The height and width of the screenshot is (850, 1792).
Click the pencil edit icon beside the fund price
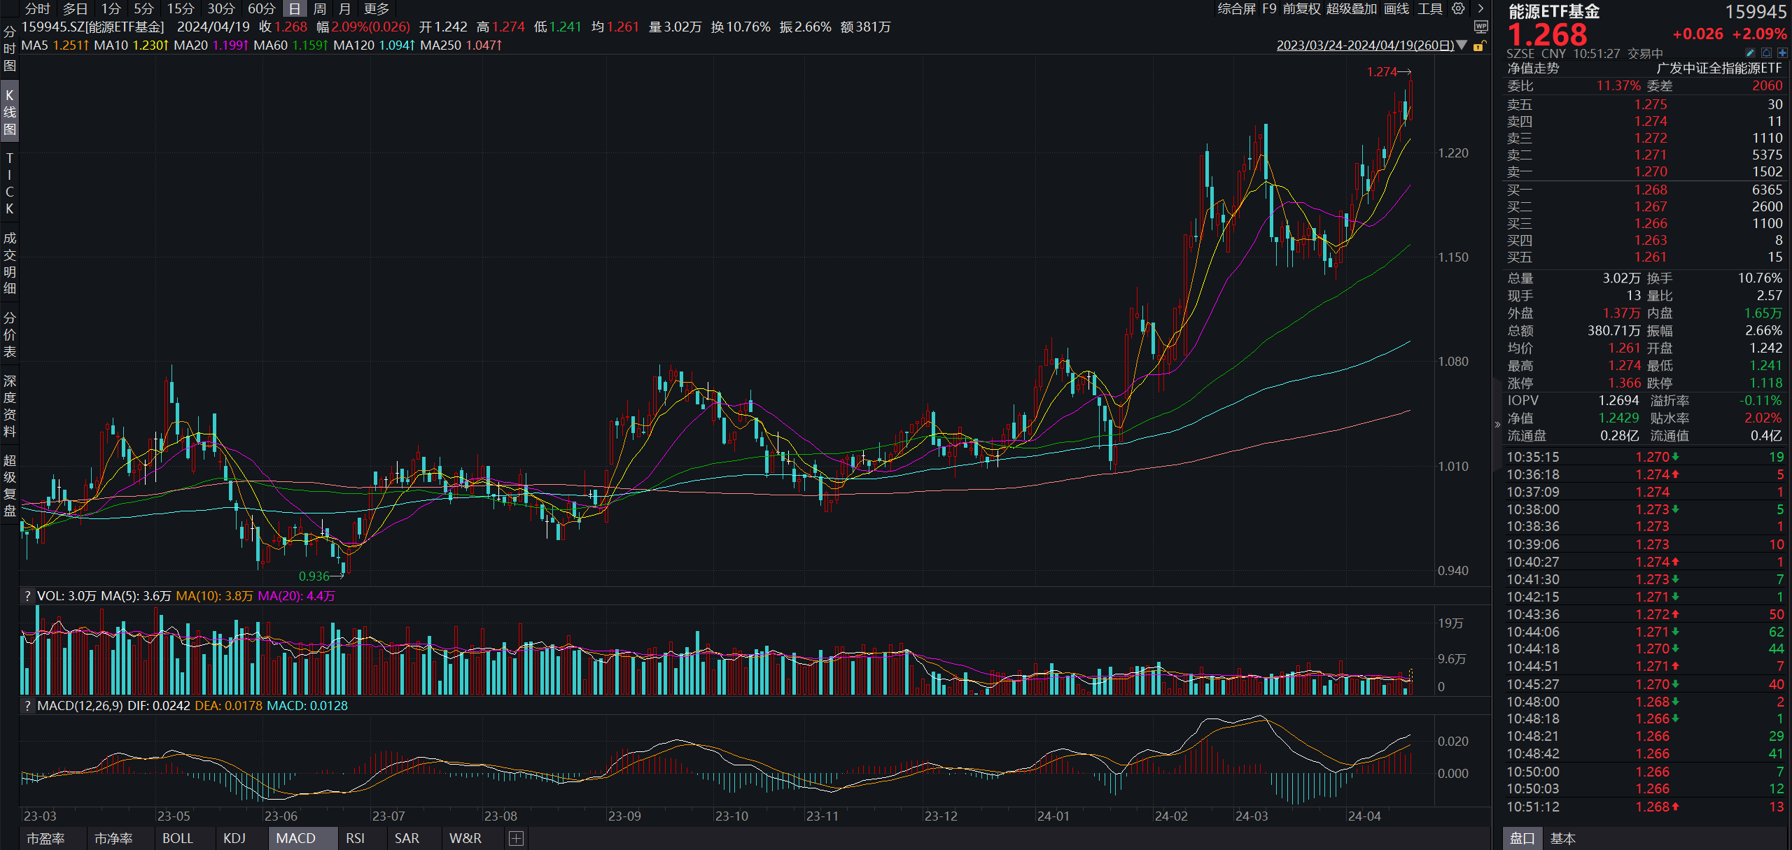click(x=1749, y=52)
